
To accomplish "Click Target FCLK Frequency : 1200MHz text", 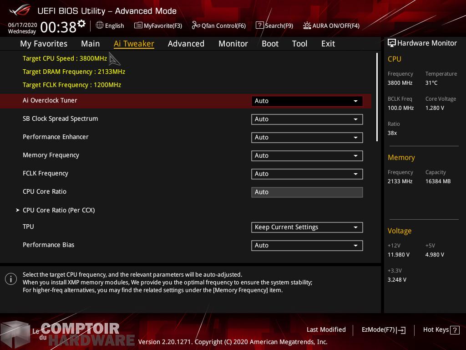I will pyautogui.click(x=72, y=85).
